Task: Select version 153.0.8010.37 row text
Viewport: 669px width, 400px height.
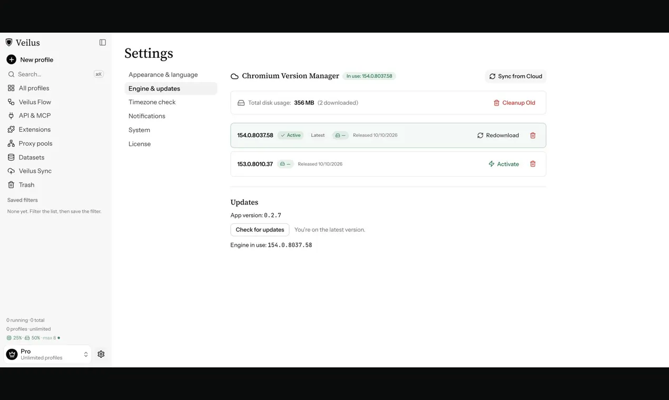Action: [x=255, y=164]
